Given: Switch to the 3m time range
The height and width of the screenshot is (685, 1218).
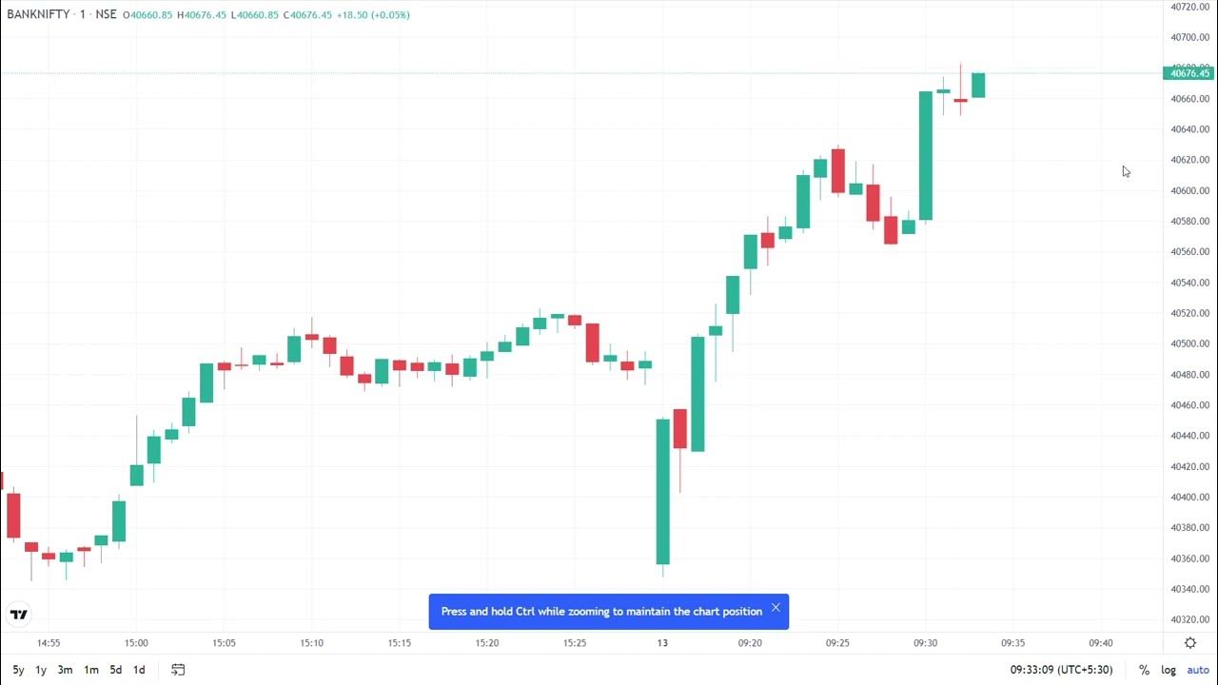Looking at the screenshot, I should (x=65, y=670).
